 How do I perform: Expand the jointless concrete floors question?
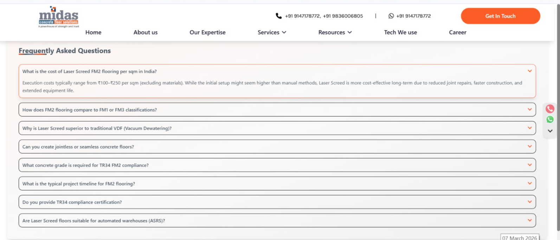(277, 147)
